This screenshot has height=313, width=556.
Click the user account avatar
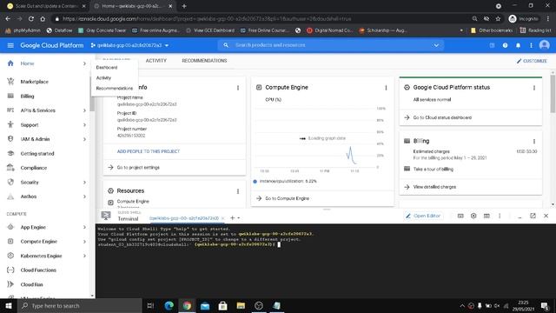tap(545, 45)
